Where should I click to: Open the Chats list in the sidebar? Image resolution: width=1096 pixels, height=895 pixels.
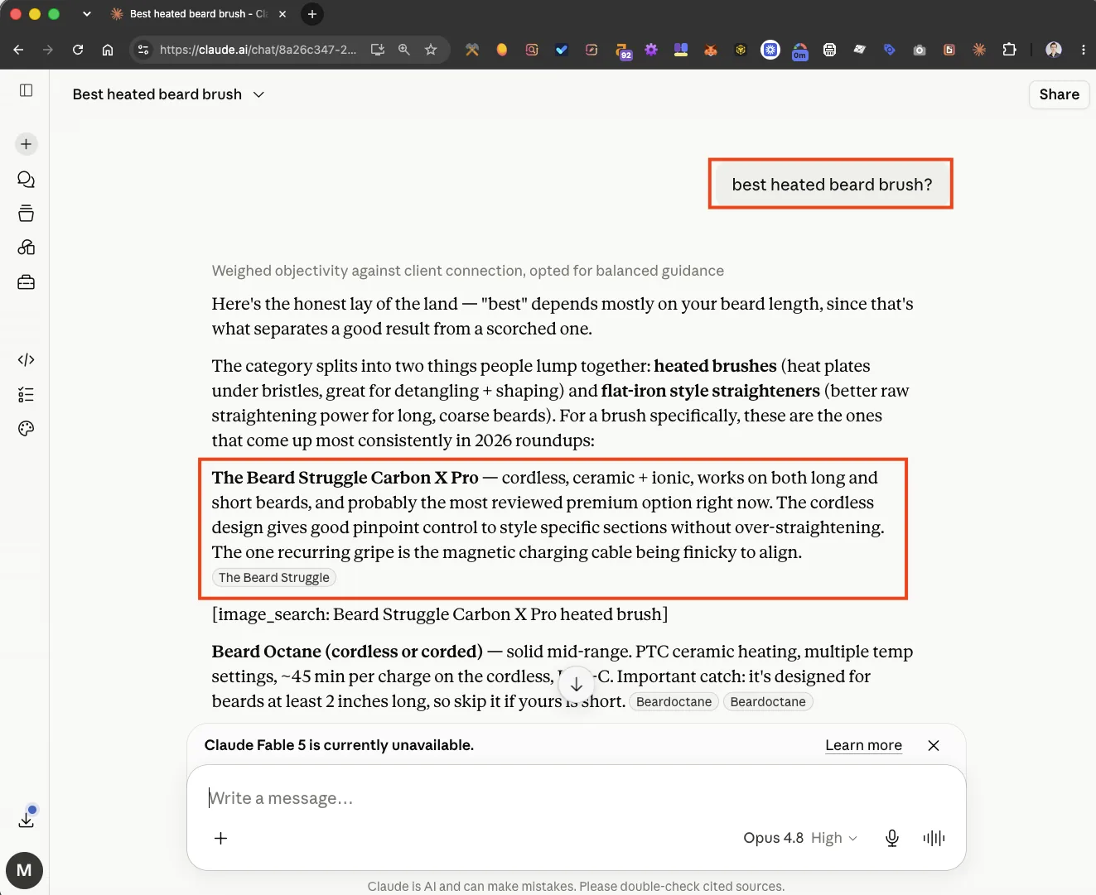coord(27,180)
